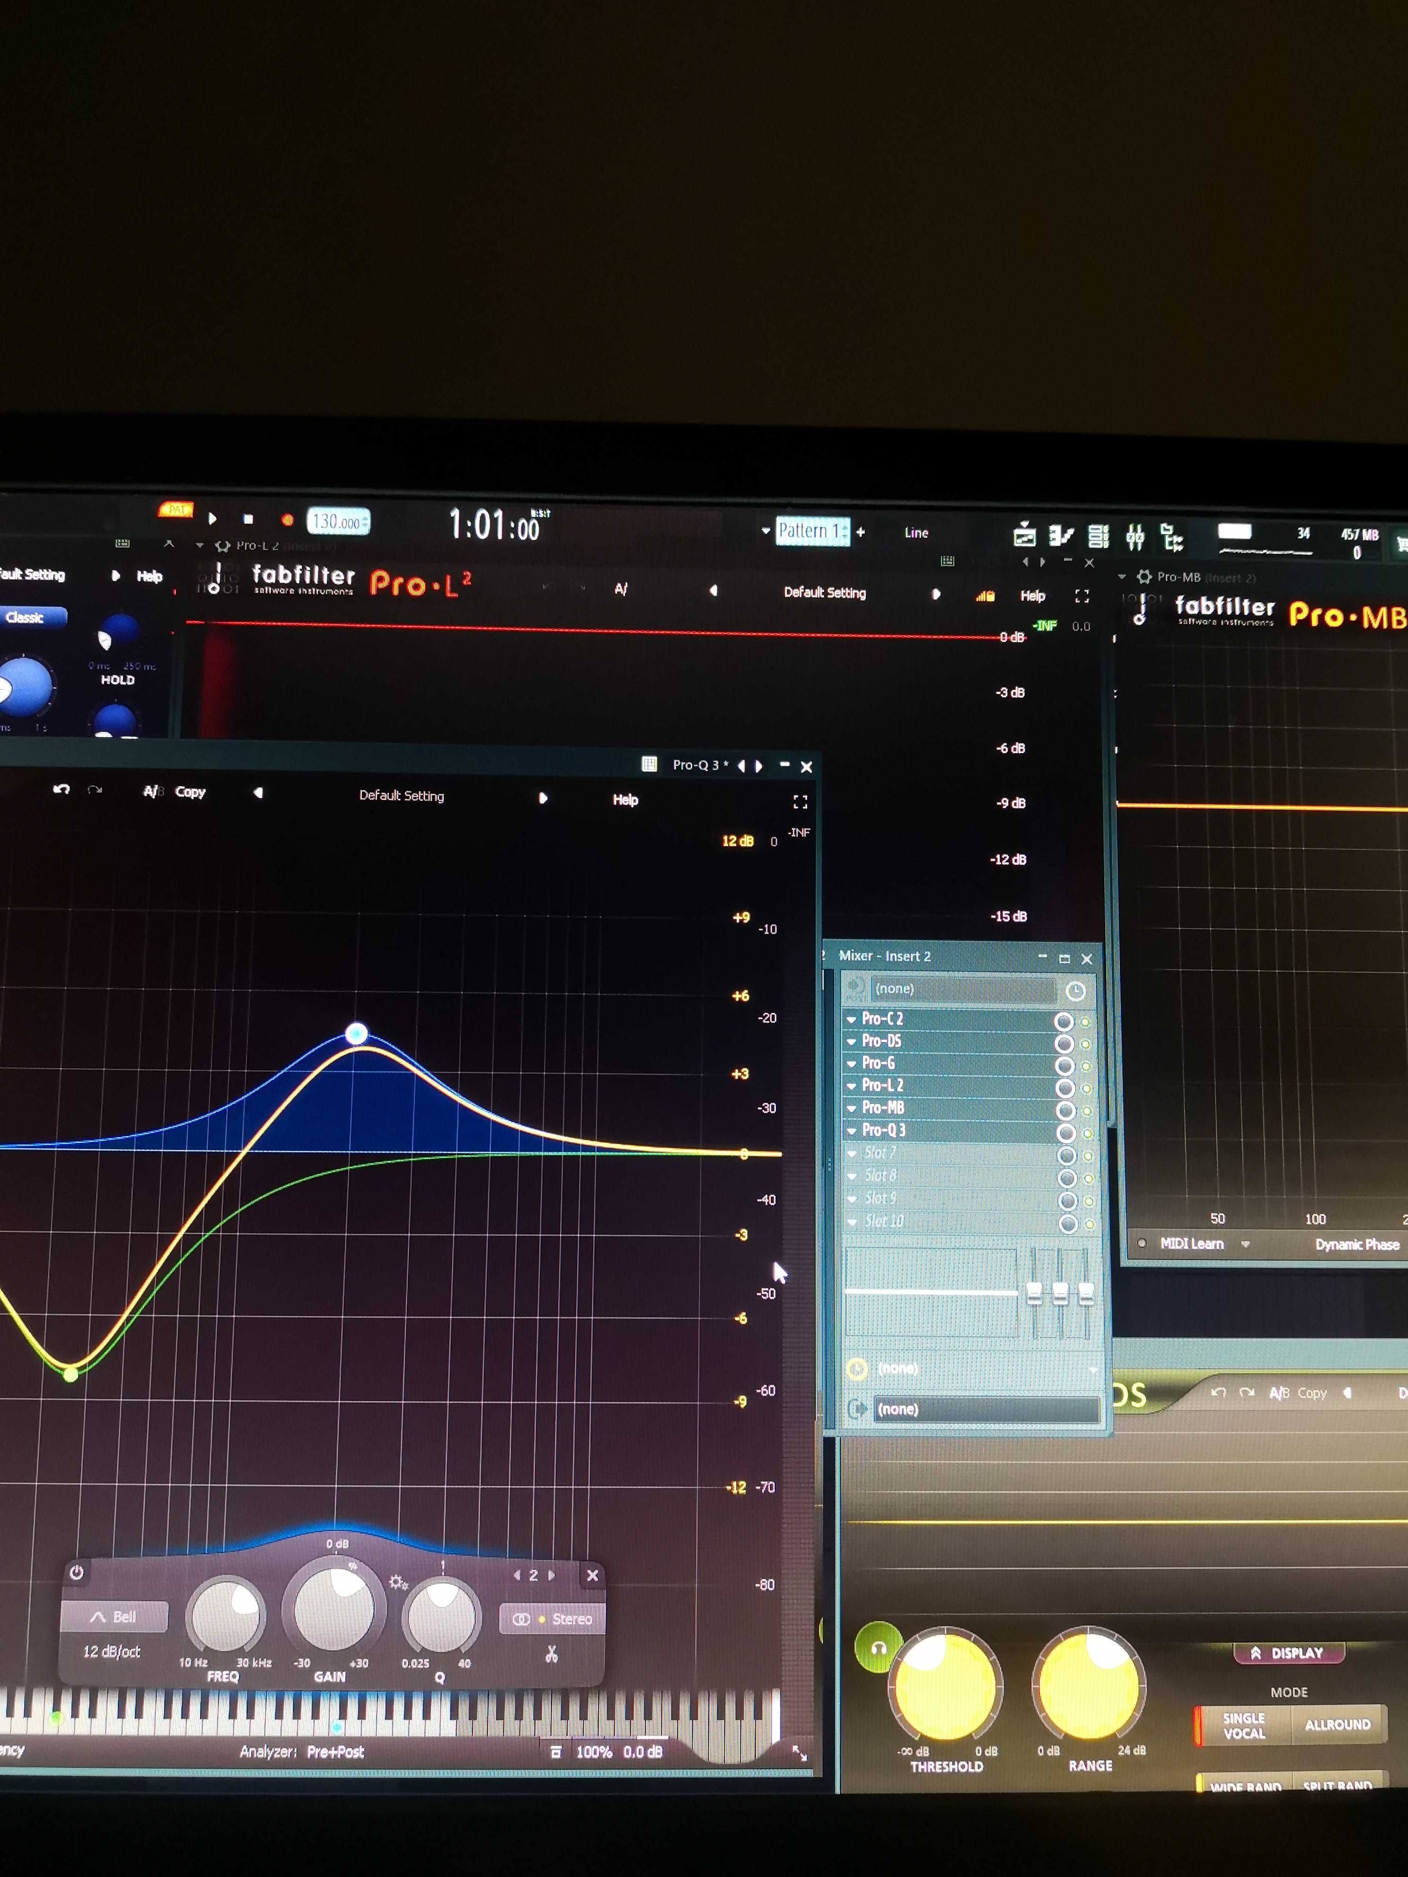Open the mixer icon in FL toolbar

tap(1135, 537)
